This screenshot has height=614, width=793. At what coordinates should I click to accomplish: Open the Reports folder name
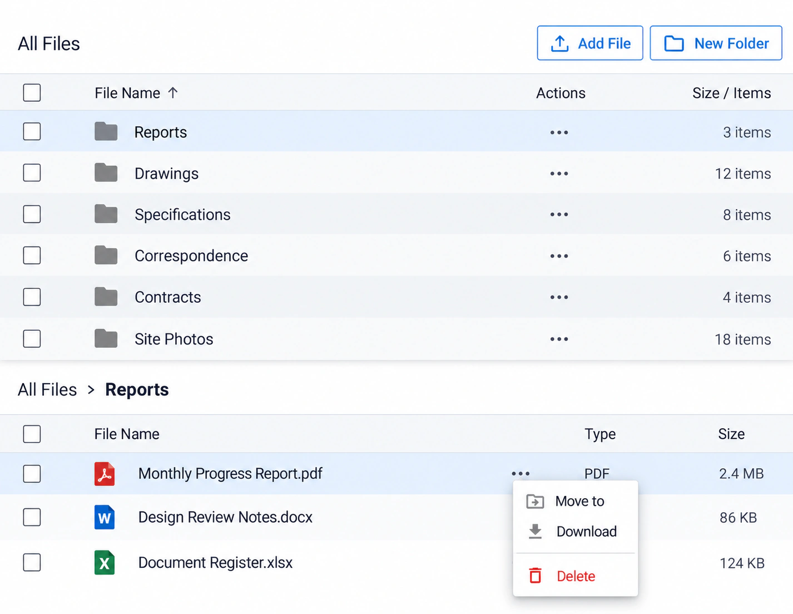[x=161, y=132]
